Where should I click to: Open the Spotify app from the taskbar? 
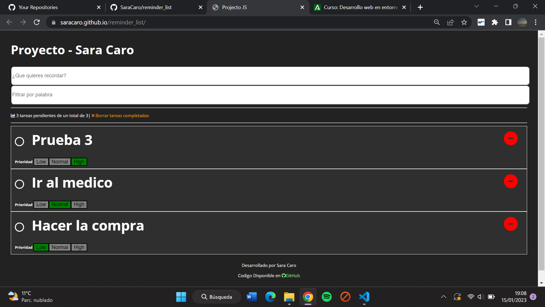(x=327, y=296)
